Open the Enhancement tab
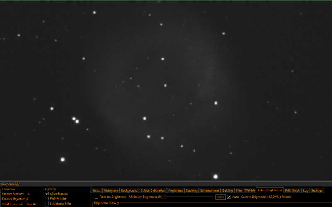 tap(210, 190)
